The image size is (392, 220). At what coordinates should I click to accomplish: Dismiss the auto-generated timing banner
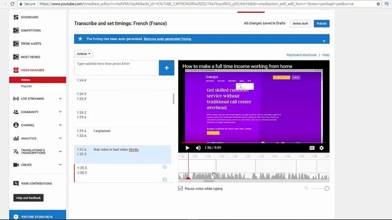pyautogui.click(x=324, y=41)
